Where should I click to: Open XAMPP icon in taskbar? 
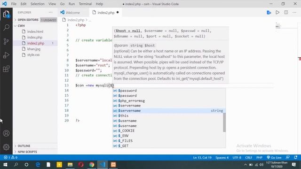[x=113, y=165]
